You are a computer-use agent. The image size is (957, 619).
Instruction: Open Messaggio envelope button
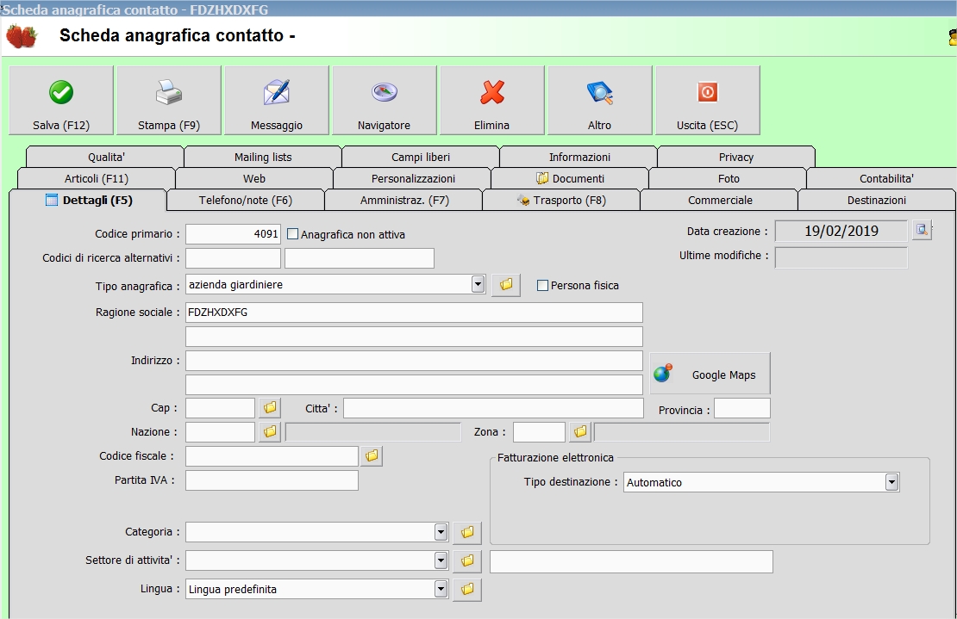coord(277,100)
